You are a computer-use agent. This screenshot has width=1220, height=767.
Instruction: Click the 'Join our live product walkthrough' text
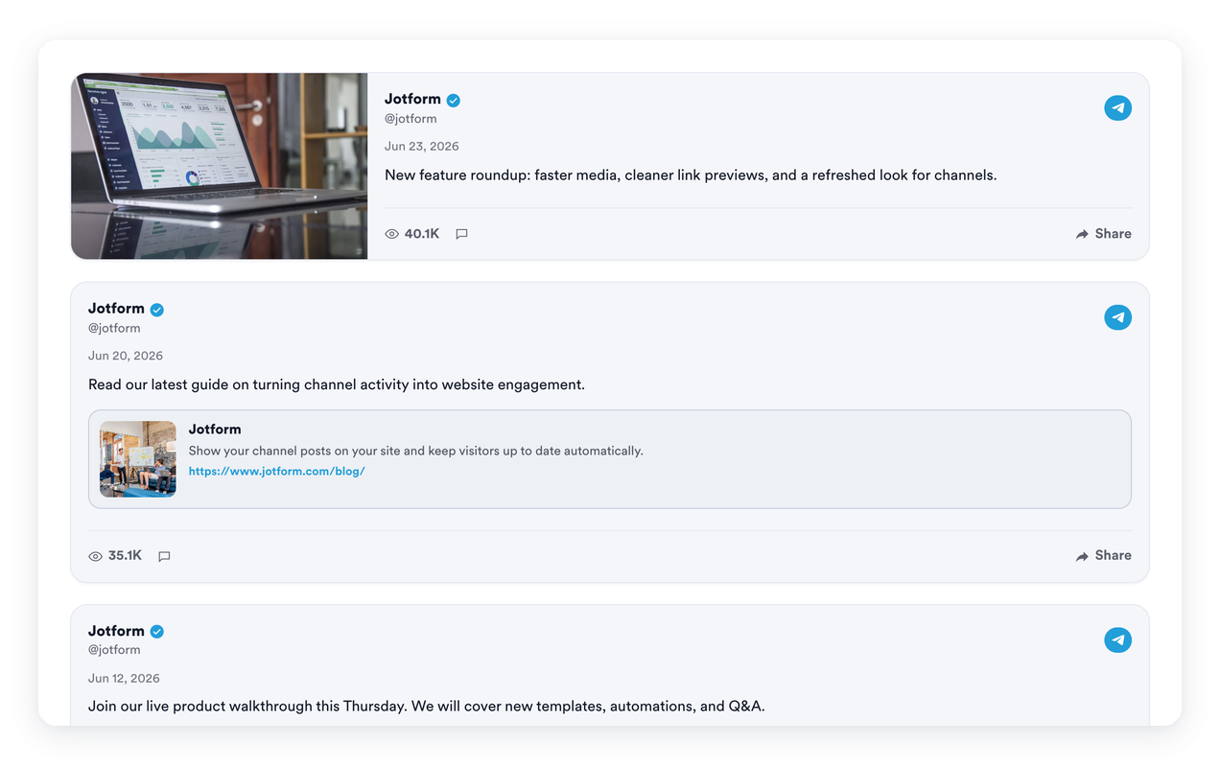(427, 707)
